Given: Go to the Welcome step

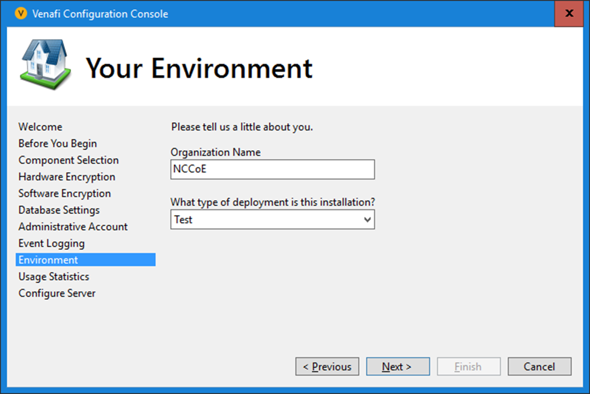Looking at the screenshot, I should (x=40, y=127).
